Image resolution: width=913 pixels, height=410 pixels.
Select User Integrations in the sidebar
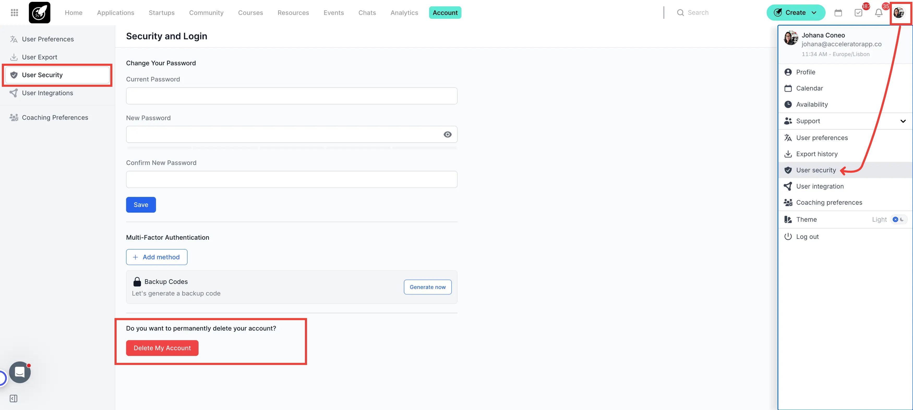tap(47, 93)
